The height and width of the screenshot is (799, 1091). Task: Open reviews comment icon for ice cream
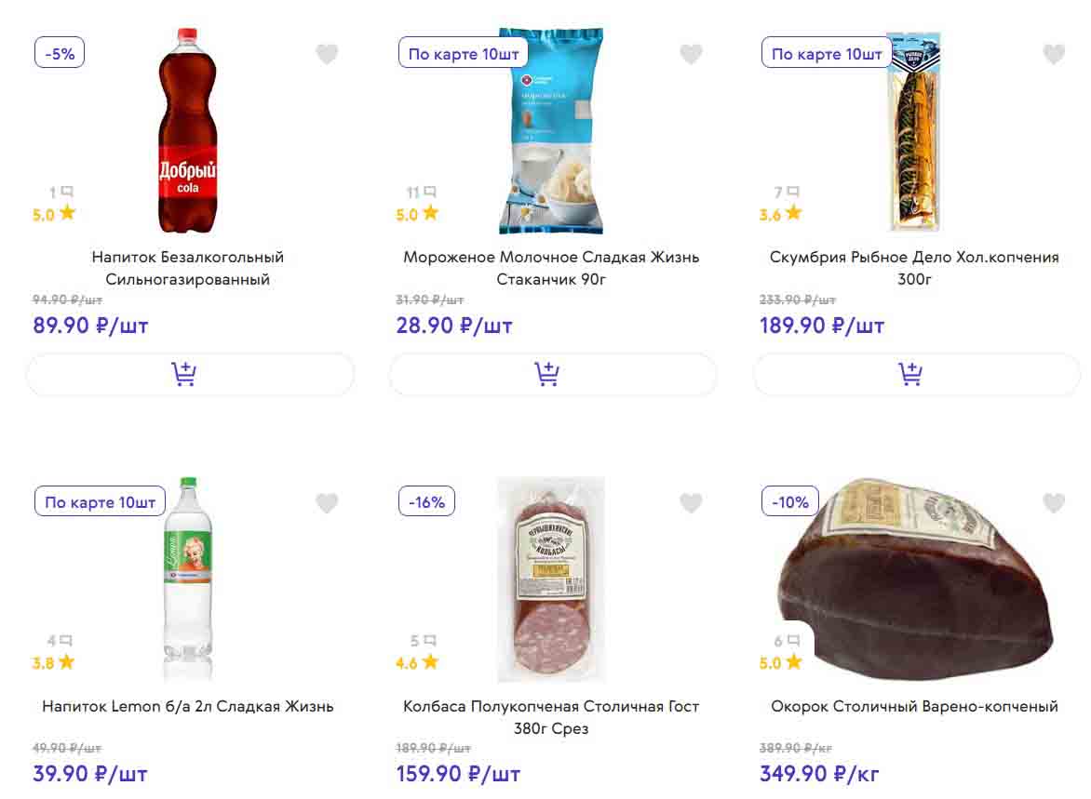coord(429,193)
